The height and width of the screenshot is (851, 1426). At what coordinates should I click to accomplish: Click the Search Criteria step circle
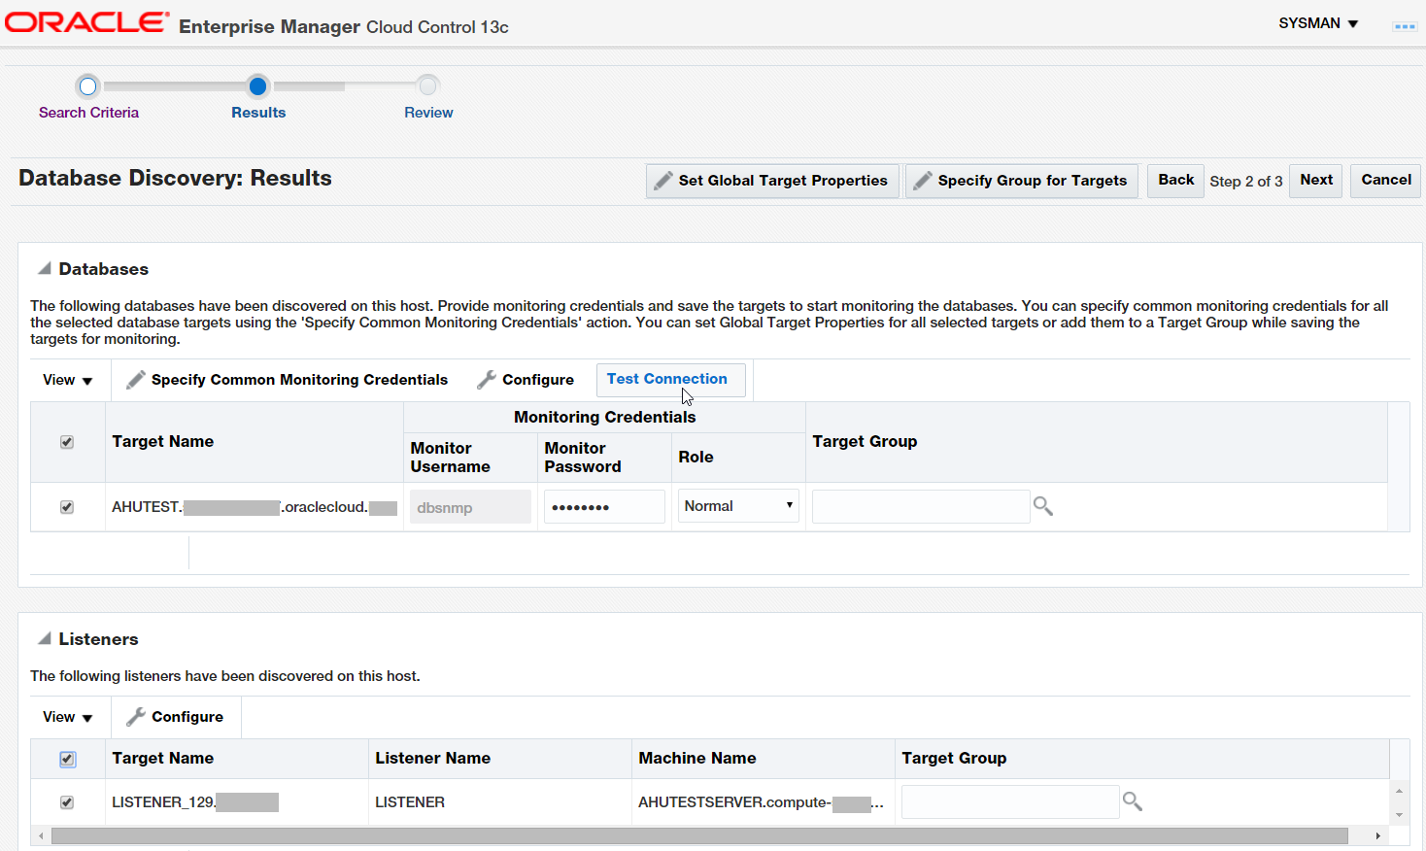point(87,86)
